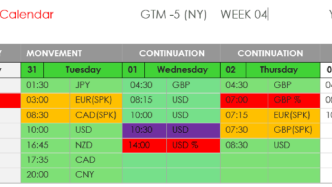Select the red GBP % cell
332x187 pixels.
pyautogui.click(x=294, y=100)
